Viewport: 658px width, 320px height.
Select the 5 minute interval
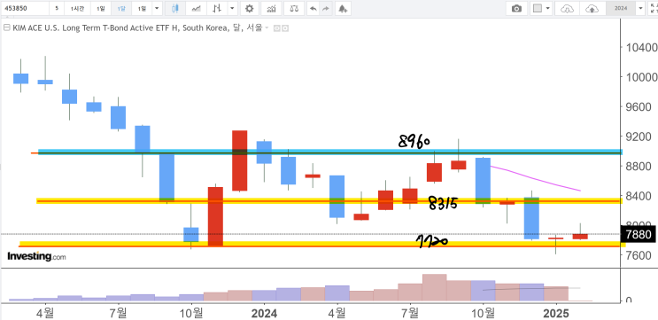[x=57, y=8]
